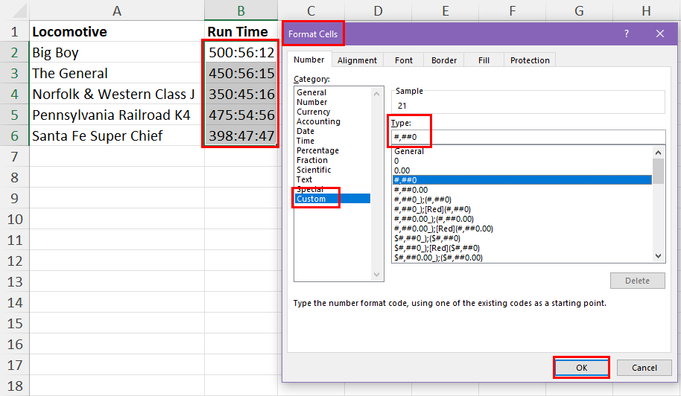Image resolution: width=681 pixels, height=396 pixels.
Task: Select the highlighted #,##0 format code
Action: tap(522, 180)
